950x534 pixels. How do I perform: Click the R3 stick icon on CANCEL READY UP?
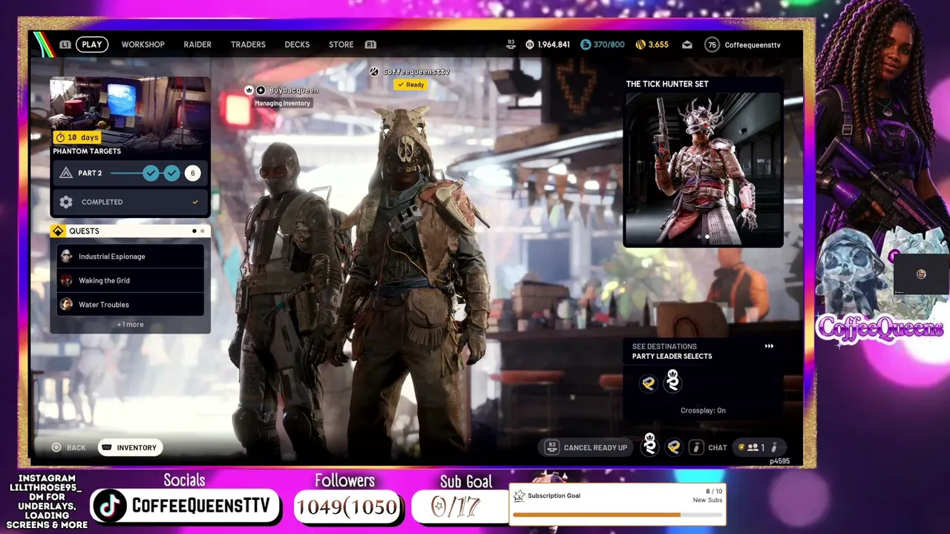(551, 447)
